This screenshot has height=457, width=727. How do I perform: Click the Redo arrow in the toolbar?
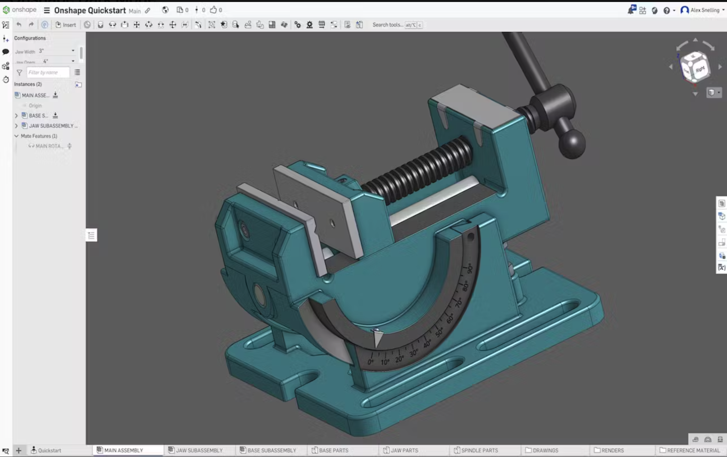coord(31,24)
